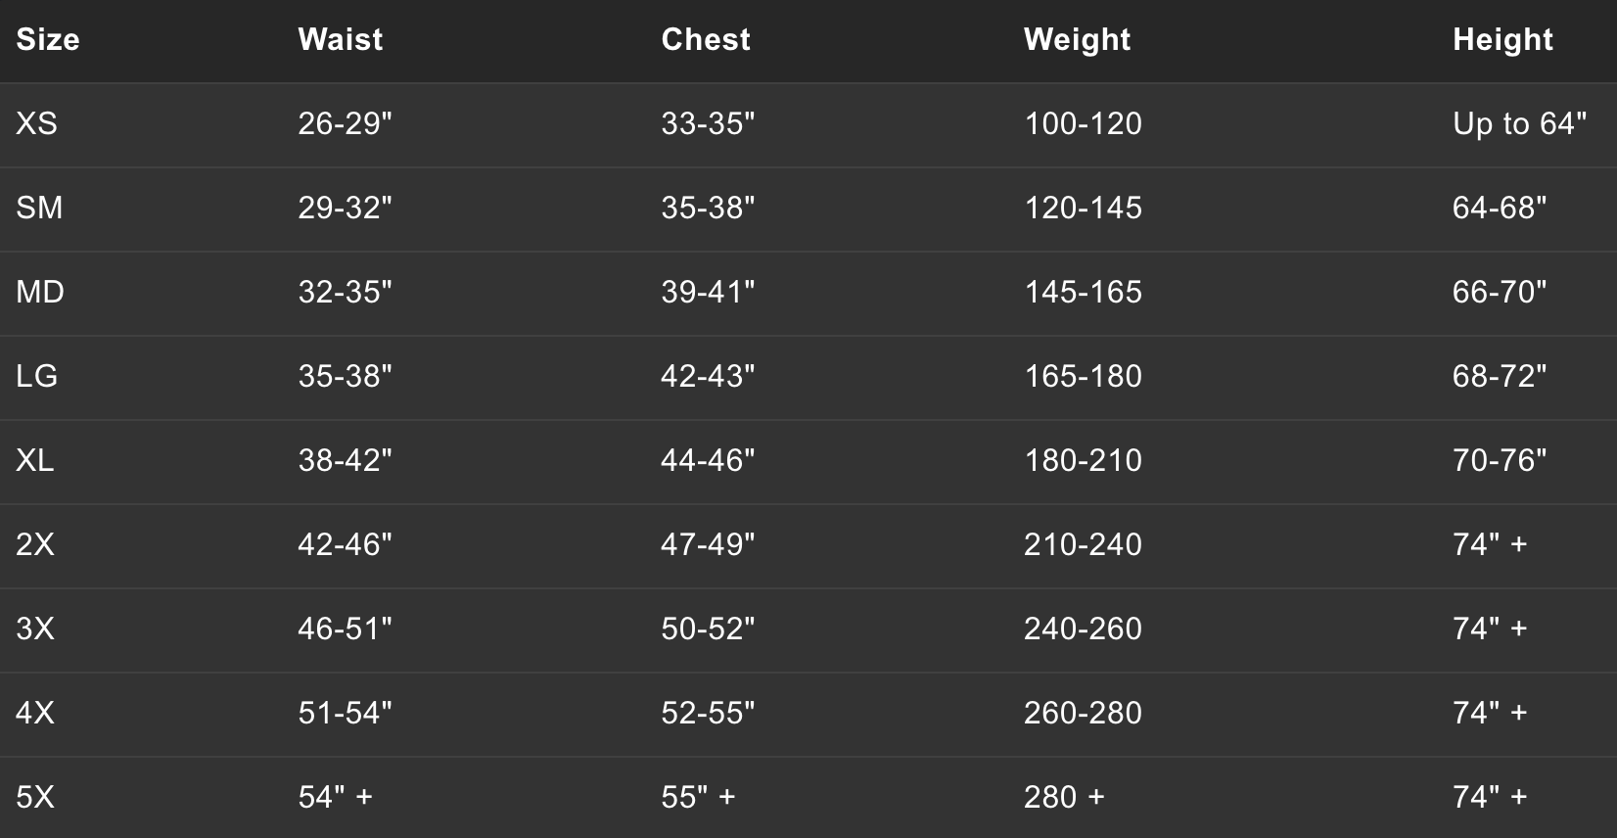Viewport: 1617px width, 838px height.
Task: Click the 280 + weight value
Action: 1064,798
